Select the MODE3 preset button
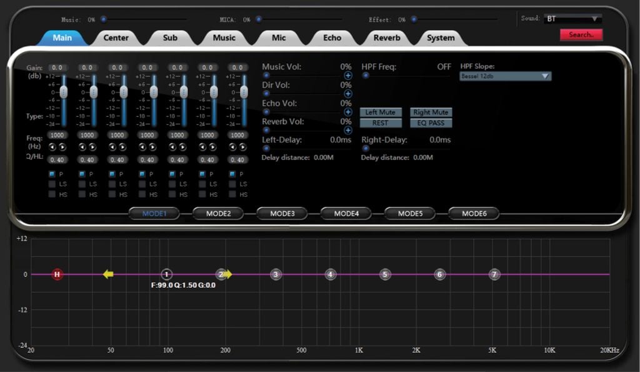 (282, 214)
